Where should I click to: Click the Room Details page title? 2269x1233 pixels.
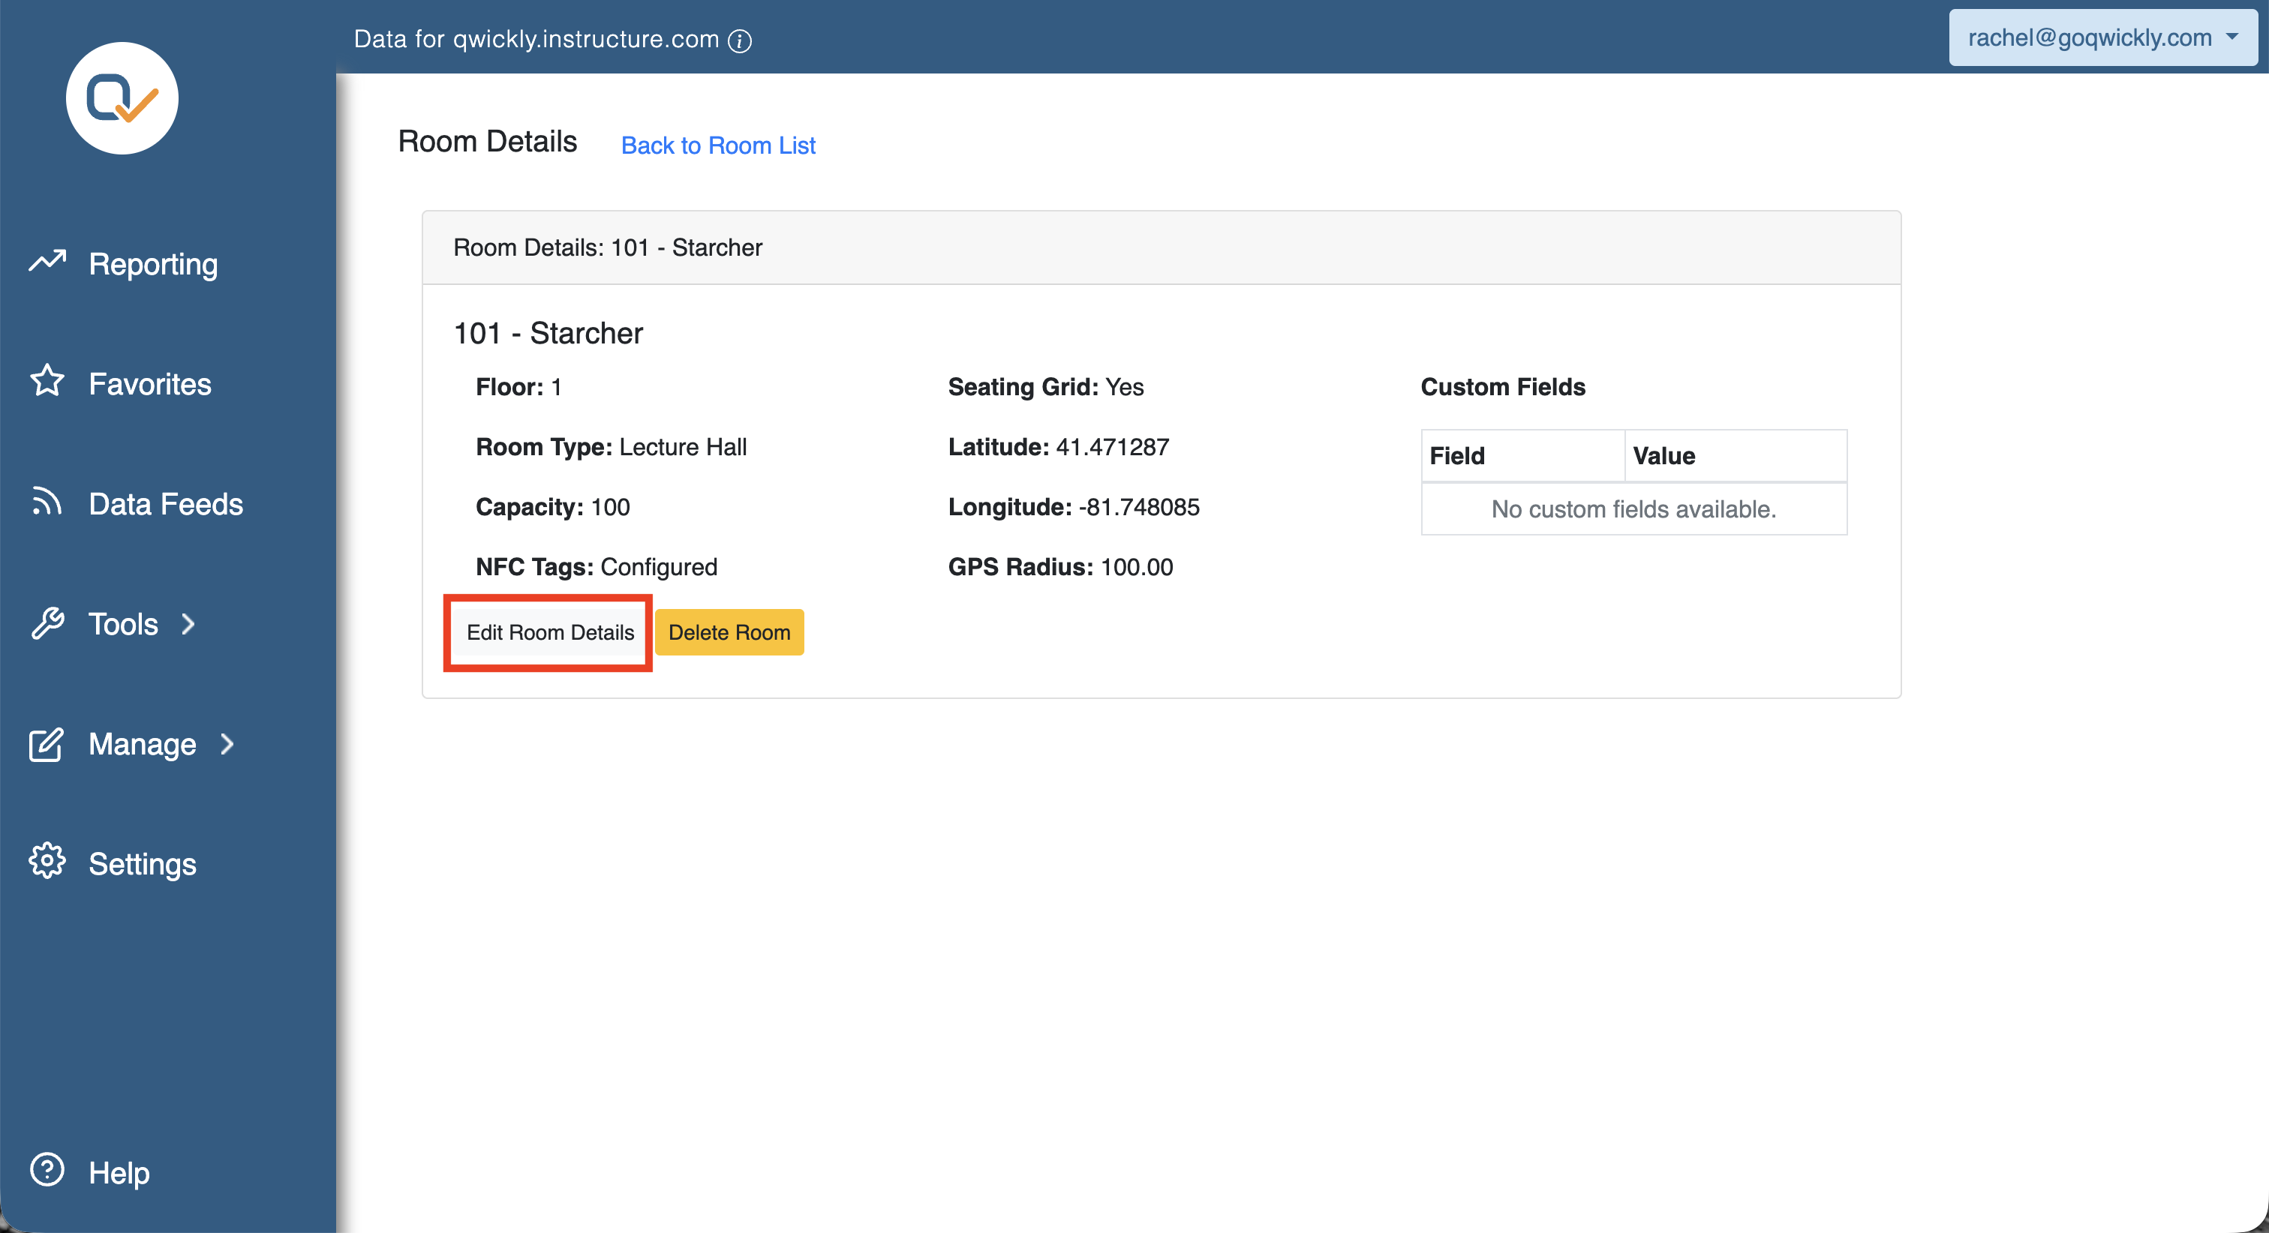487,142
